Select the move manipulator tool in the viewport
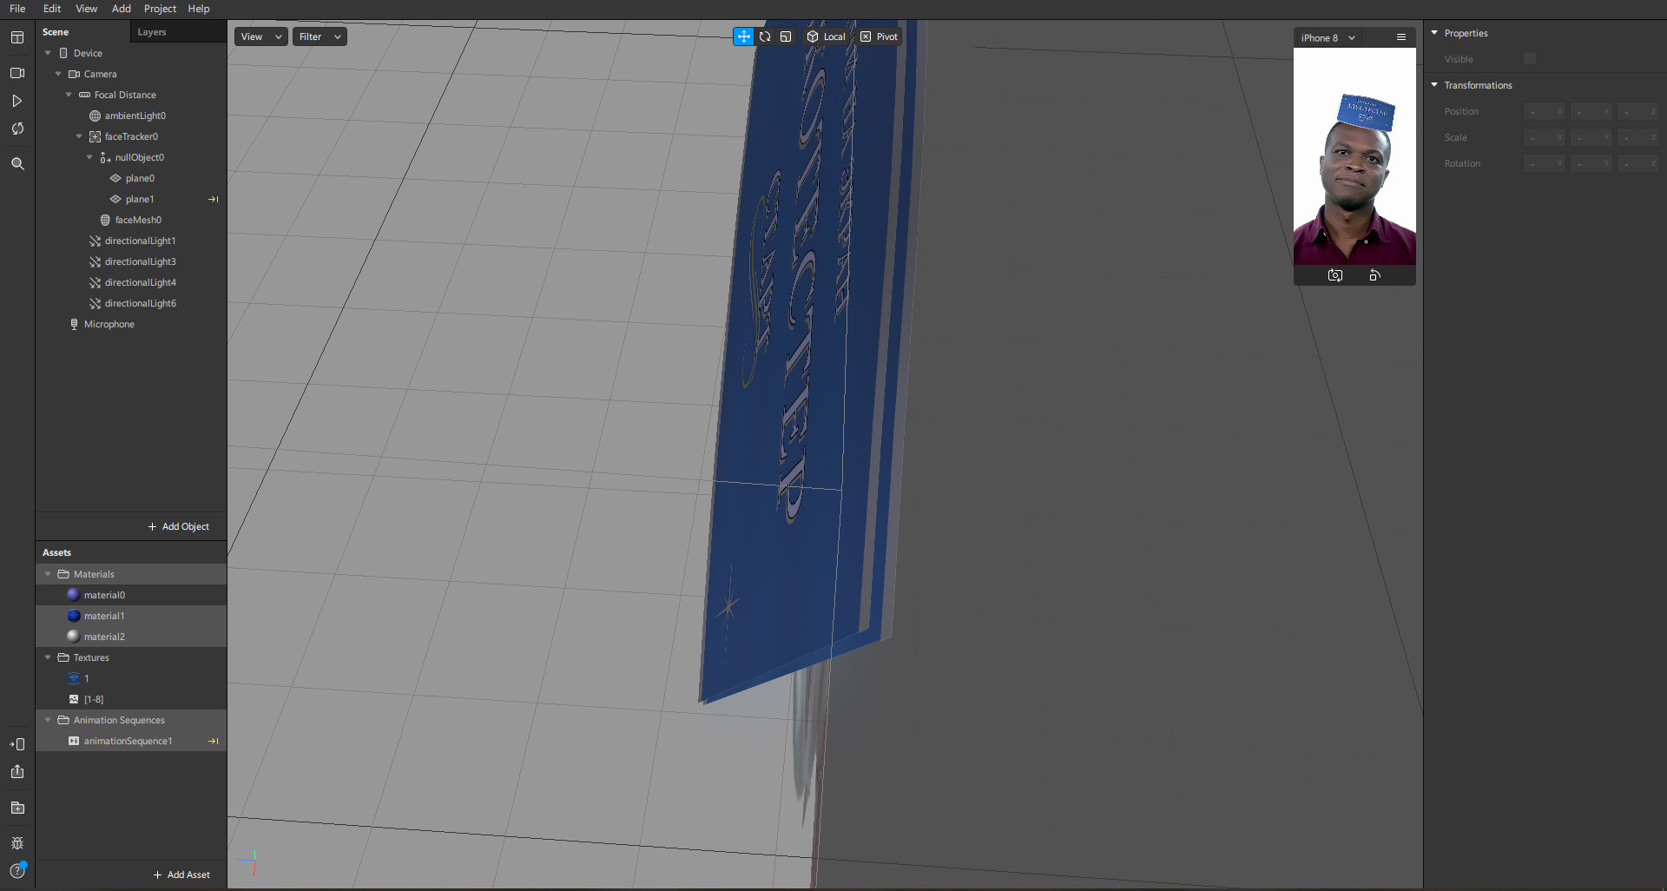The image size is (1667, 891). [744, 36]
